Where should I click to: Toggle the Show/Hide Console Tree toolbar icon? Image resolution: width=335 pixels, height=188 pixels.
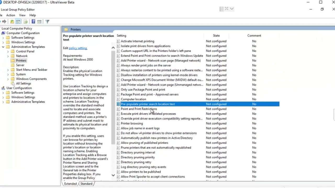(x=18, y=22)
